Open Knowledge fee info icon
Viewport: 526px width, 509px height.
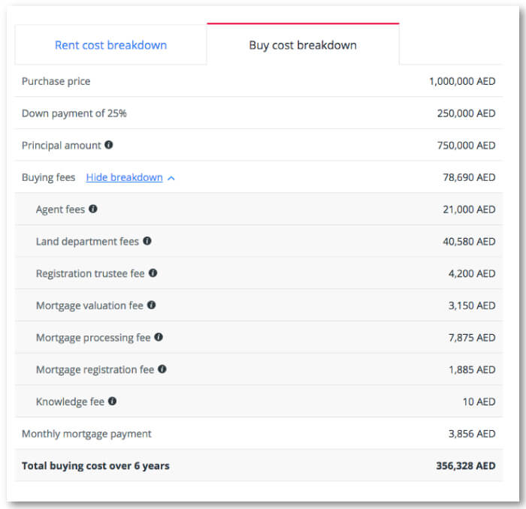113,401
